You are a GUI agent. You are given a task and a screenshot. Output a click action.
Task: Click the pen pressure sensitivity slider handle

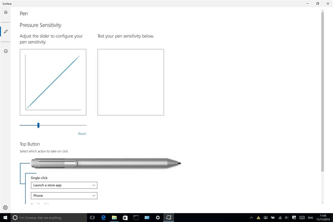point(38,125)
